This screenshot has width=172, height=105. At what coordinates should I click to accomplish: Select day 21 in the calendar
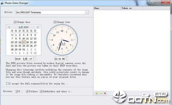click(x=12, y=46)
